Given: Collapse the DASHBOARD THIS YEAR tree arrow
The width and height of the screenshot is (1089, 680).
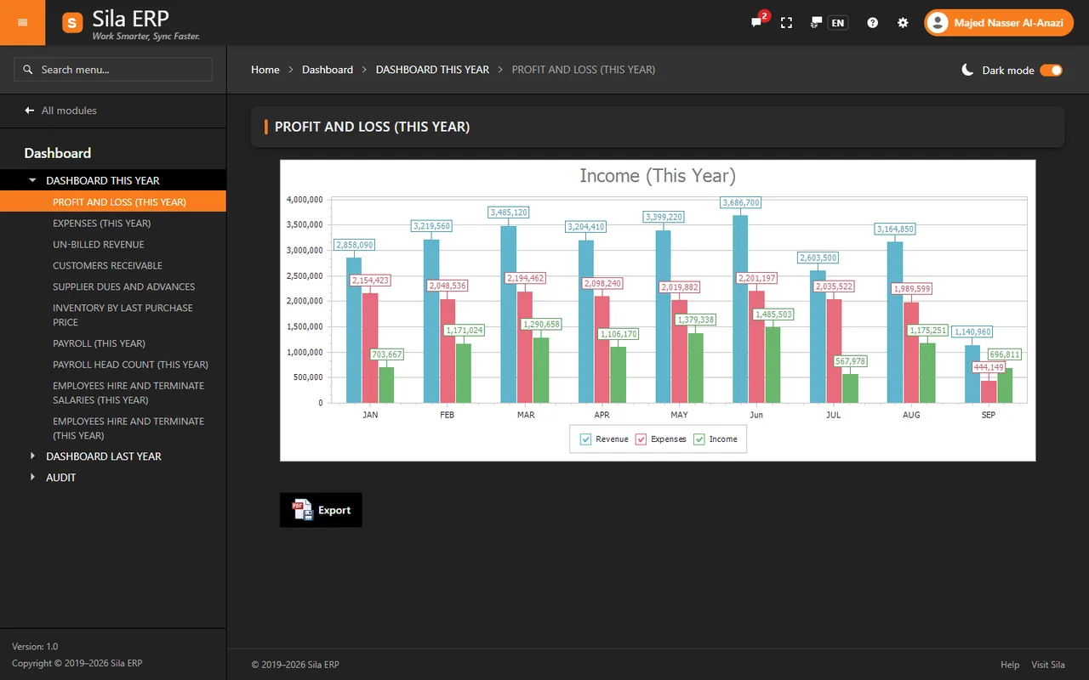Looking at the screenshot, I should (32, 180).
